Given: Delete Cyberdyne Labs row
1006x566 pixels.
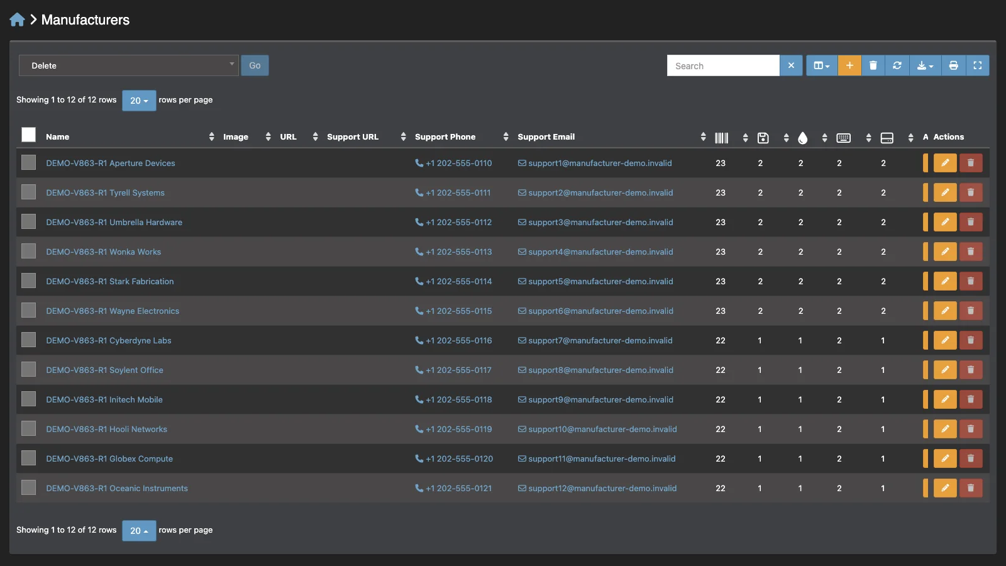Looking at the screenshot, I should click(x=971, y=340).
